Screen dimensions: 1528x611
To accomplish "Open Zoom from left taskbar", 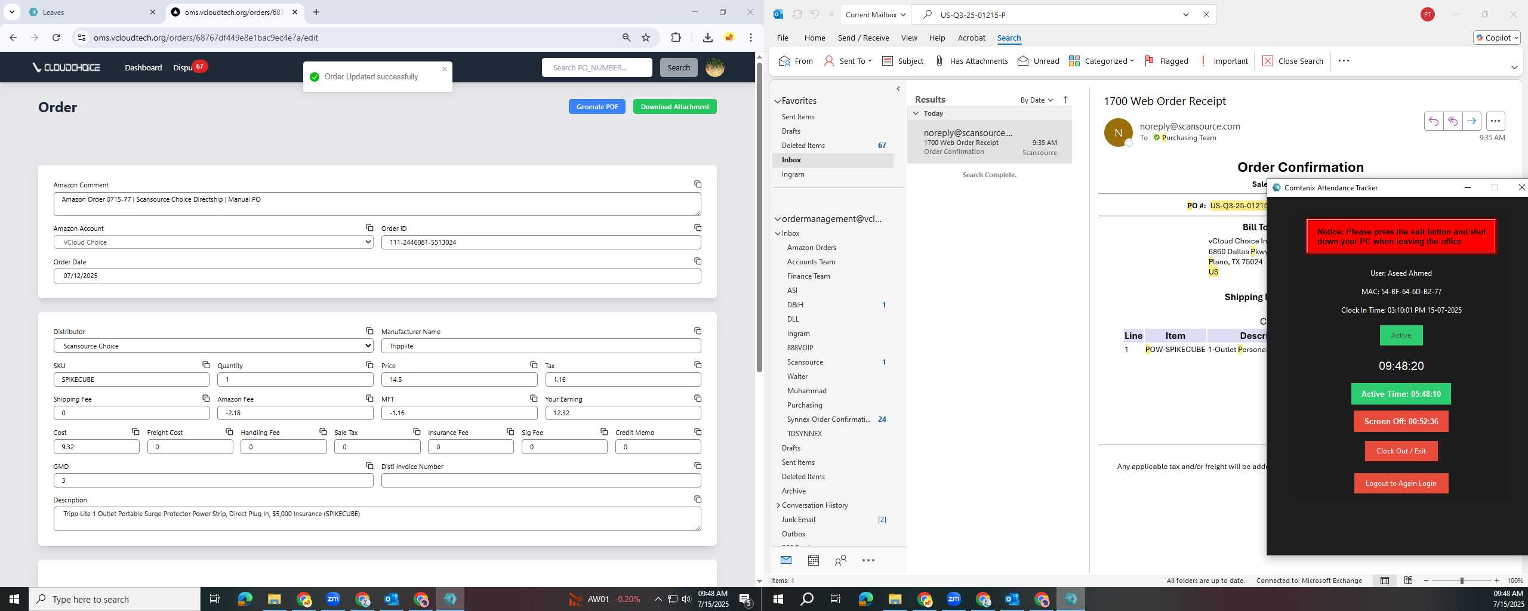I will pyautogui.click(x=333, y=599).
